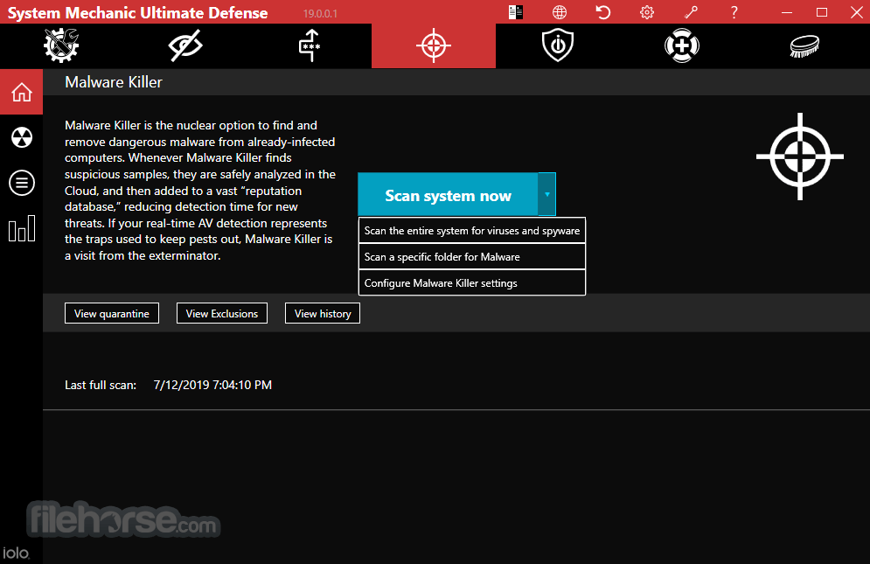Open the Privacy Guardian crossed-eye tab

pos(185,45)
